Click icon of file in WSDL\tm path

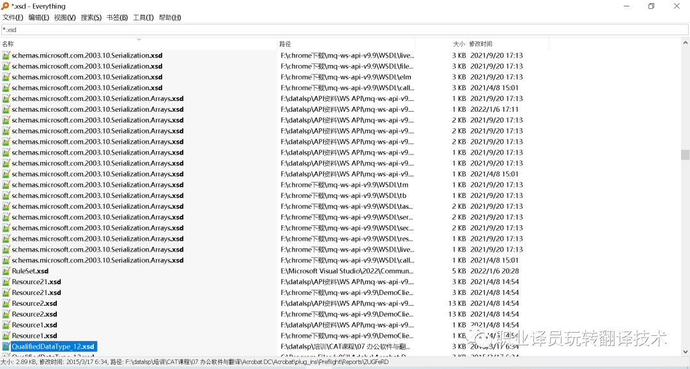pyautogui.click(x=6, y=185)
